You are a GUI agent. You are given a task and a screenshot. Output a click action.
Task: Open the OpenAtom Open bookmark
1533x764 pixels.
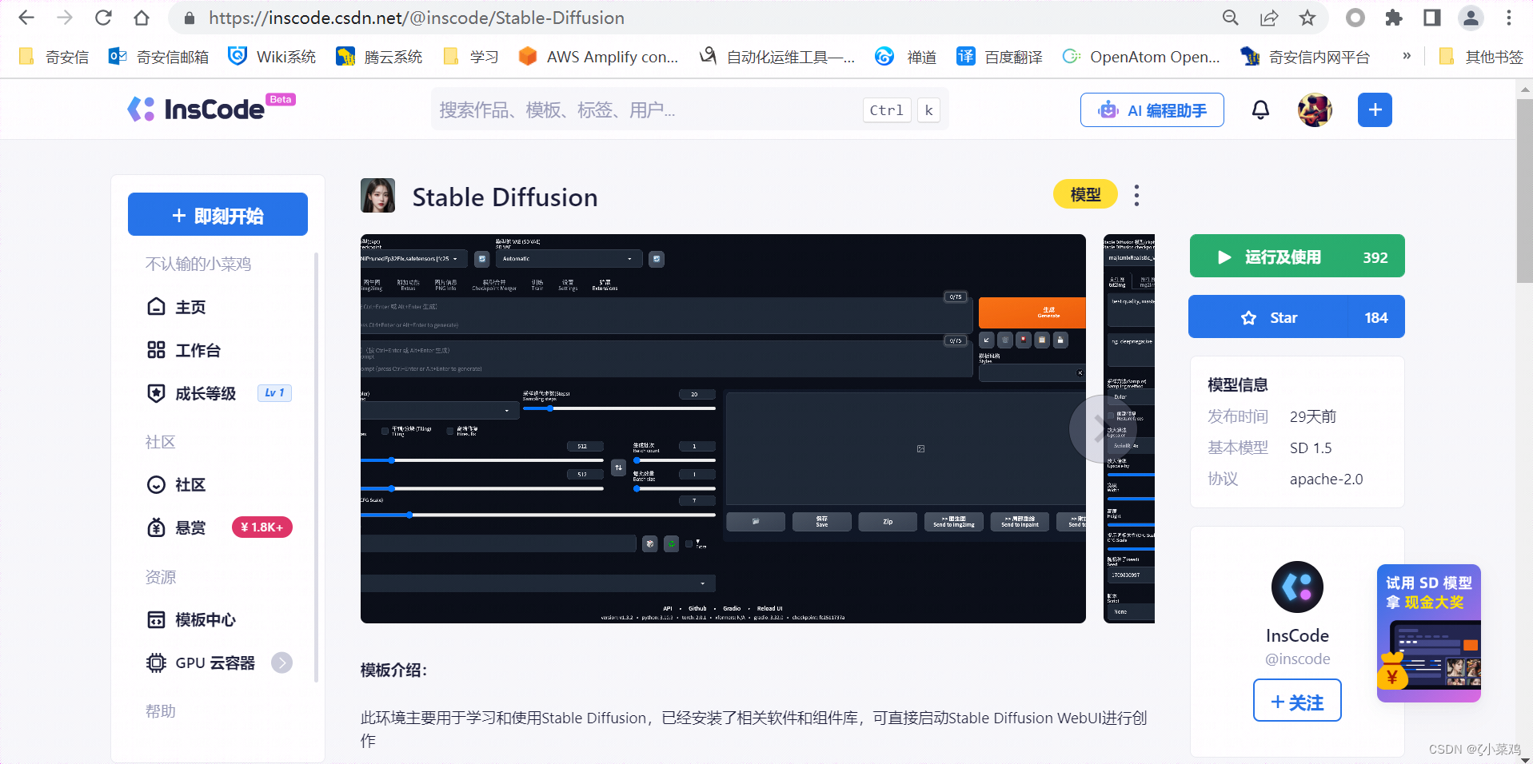pyautogui.click(x=1141, y=56)
